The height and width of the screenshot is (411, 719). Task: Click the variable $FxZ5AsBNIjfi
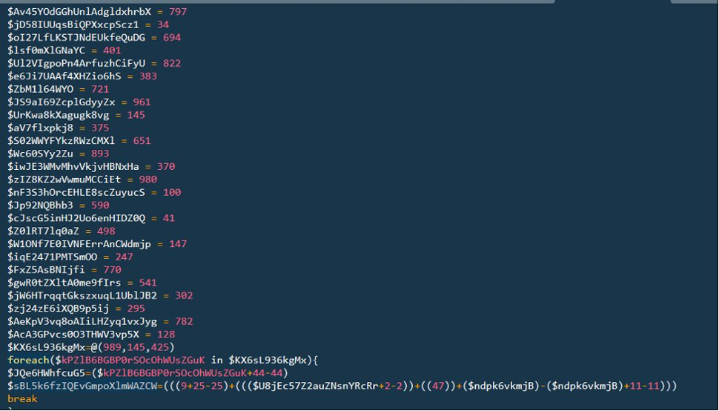click(x=46, y=269)
